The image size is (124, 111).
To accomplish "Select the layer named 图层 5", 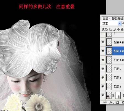I will pos(117,69).
